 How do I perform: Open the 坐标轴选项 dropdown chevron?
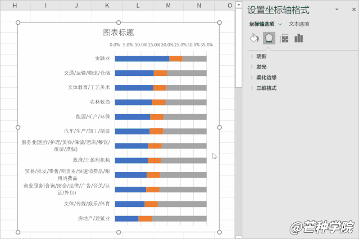click(x=280, y=24)
